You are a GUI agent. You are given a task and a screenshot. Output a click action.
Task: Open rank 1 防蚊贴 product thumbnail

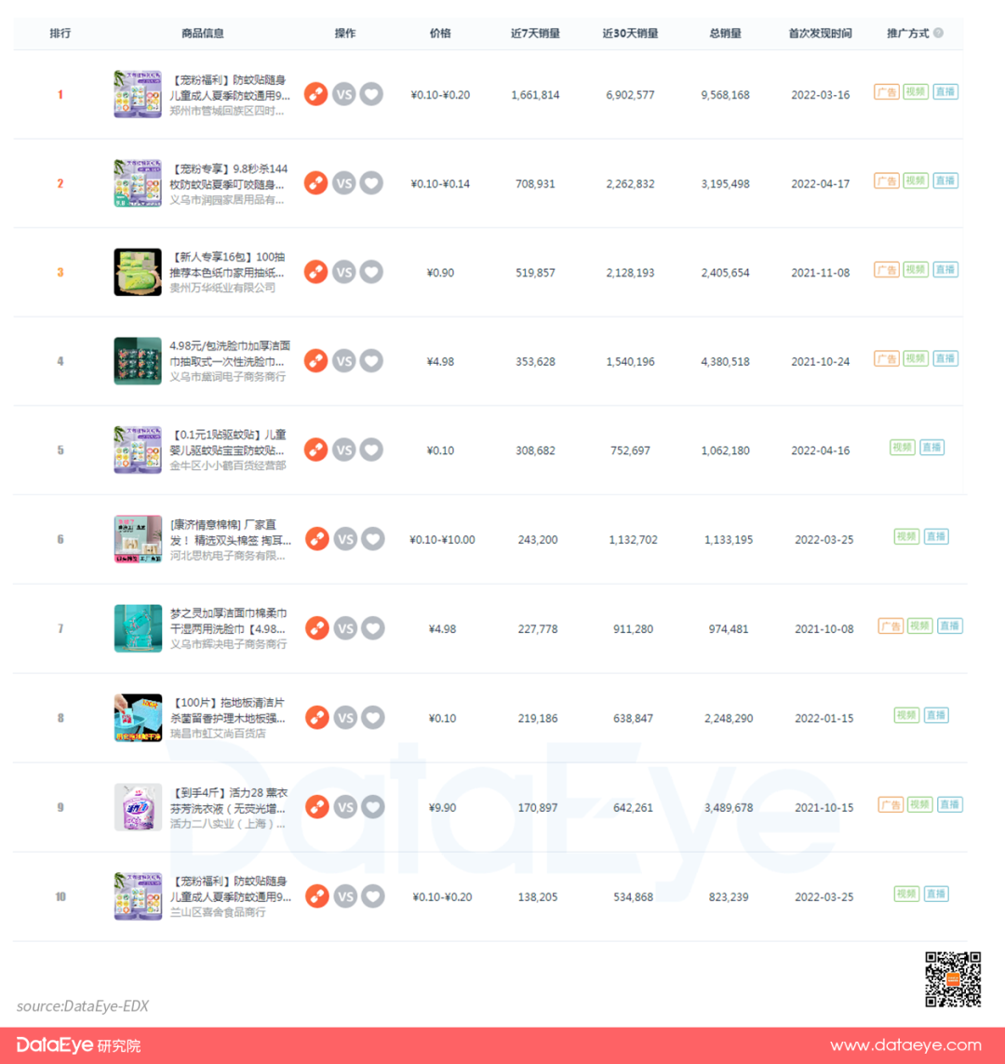[138, 94]
